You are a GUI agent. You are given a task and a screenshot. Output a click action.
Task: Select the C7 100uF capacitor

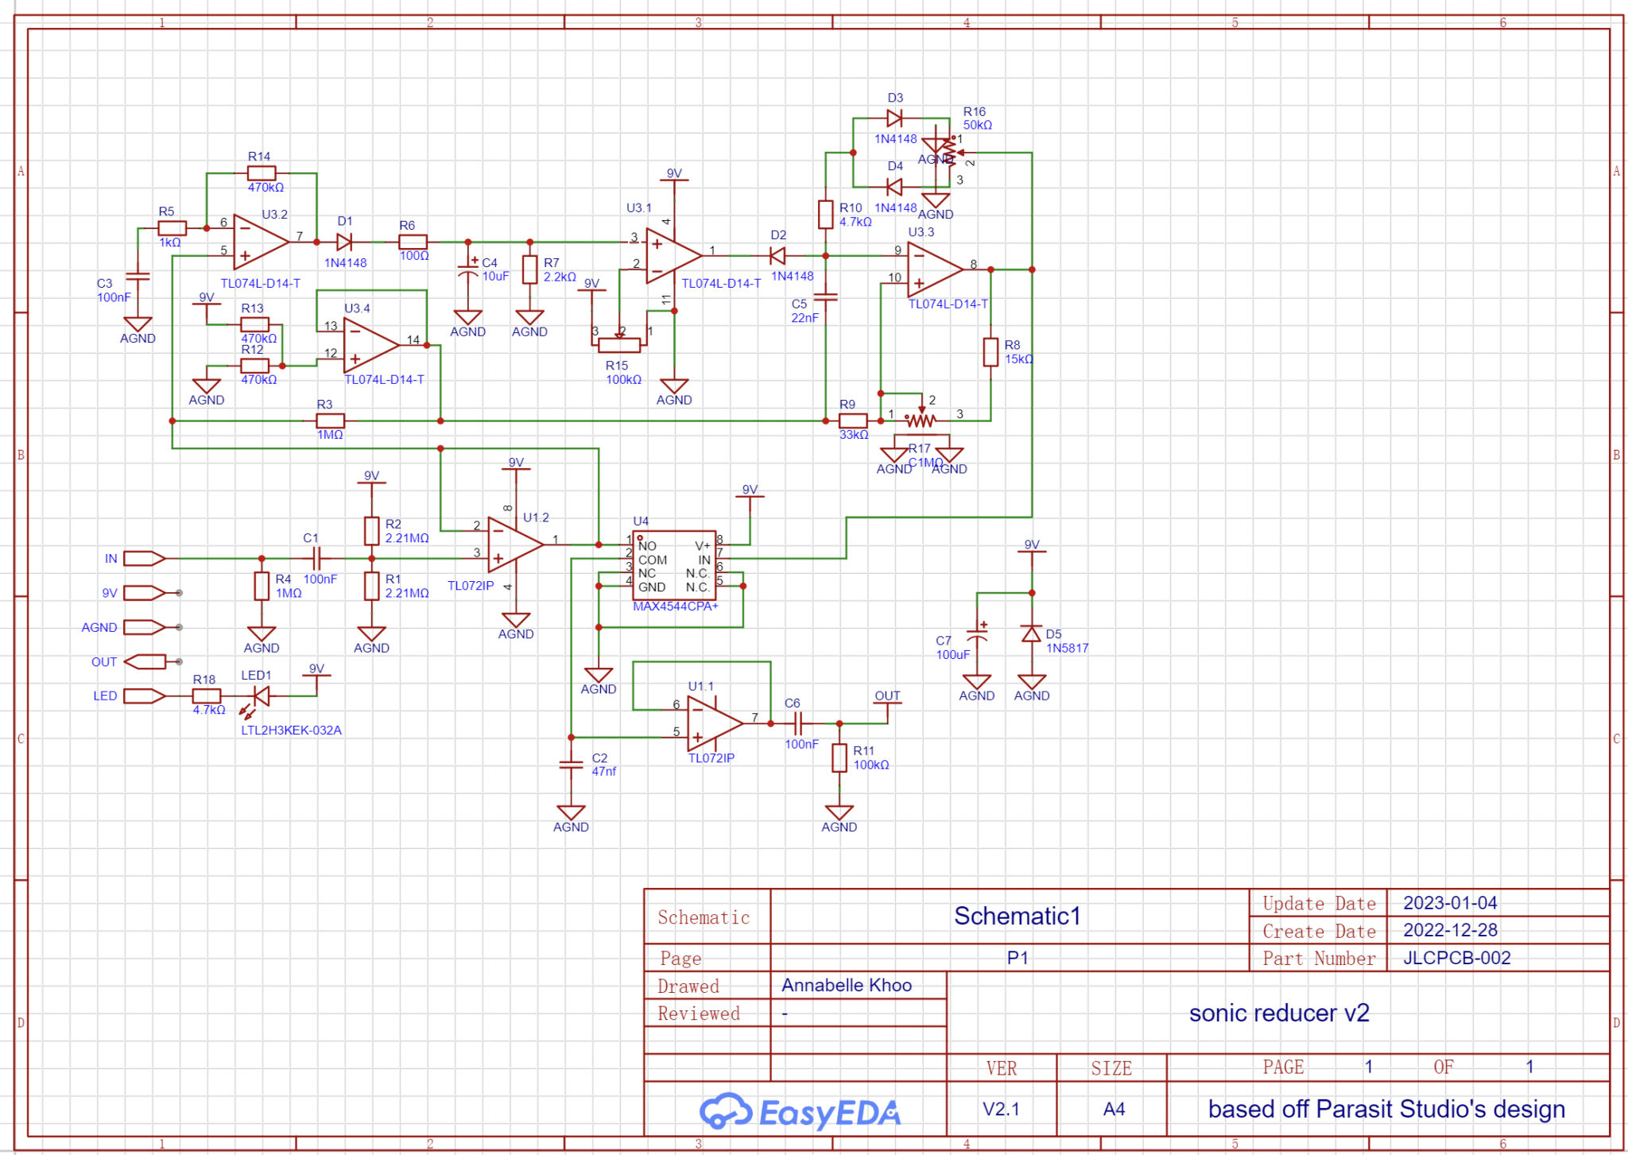[977, 636]
